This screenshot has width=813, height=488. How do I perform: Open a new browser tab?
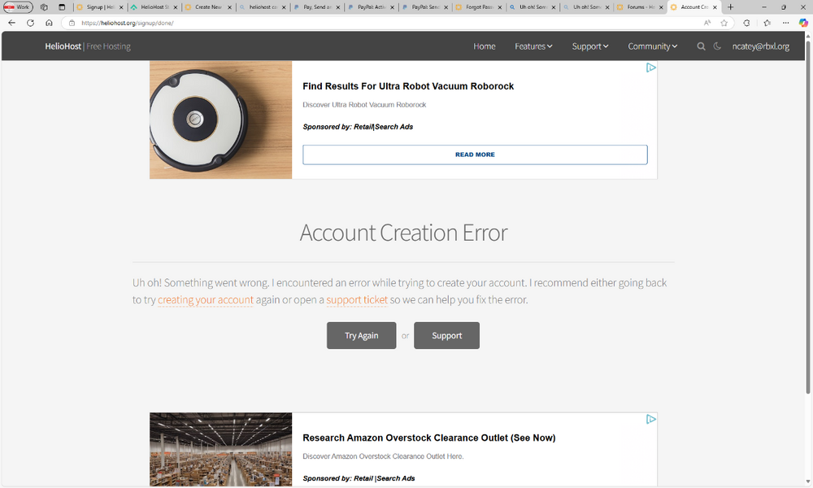[x=731, y=7]
